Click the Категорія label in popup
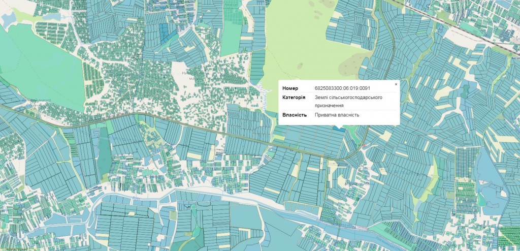Viewport: 520px width, 251px height. click(294, 97)
